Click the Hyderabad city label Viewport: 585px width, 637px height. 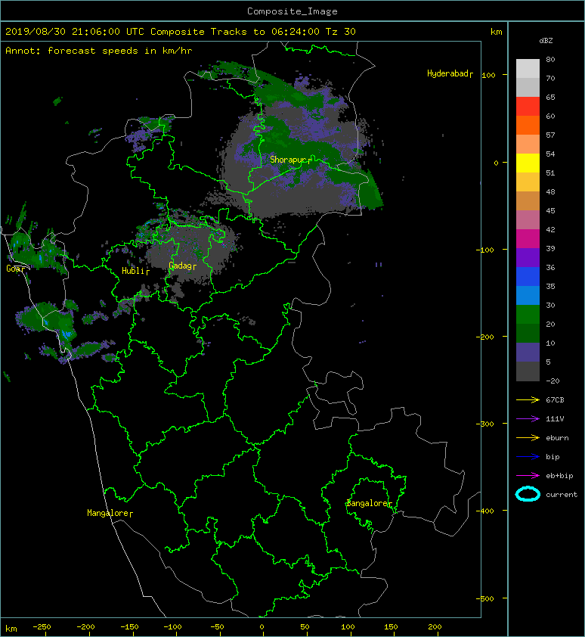(447, 73)
